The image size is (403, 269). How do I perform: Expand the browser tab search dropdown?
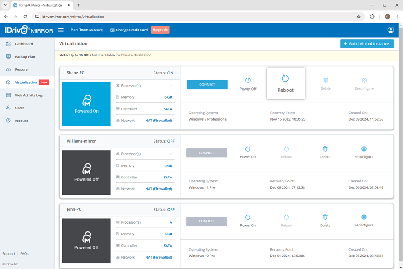pyautogui.click(x=5, y=5)
